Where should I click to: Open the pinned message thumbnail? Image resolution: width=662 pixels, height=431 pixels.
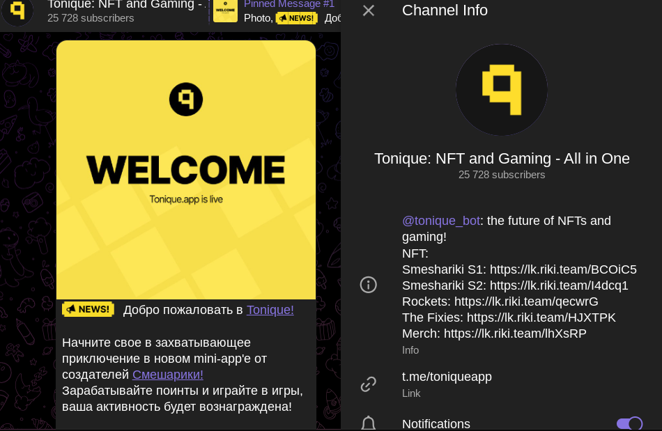[226, 11]
